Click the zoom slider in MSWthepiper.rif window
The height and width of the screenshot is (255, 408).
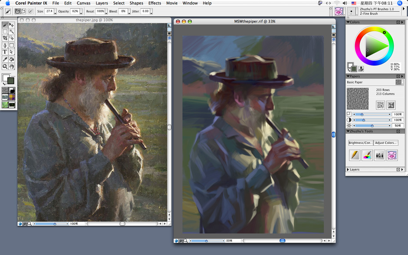pos(207,241)
